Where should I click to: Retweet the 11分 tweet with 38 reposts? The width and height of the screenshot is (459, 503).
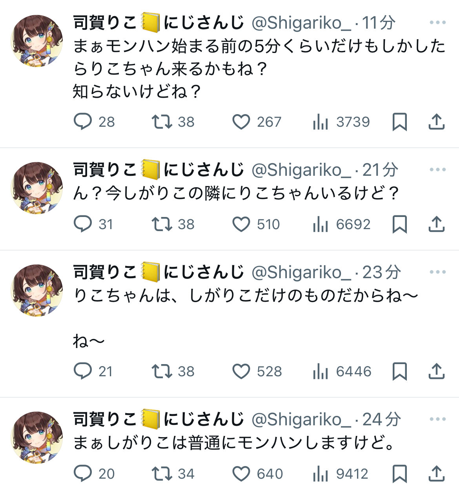point(162,122)
